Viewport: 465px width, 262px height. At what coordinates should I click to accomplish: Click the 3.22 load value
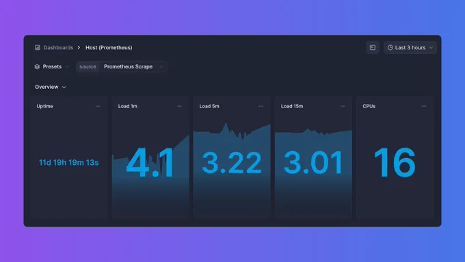coord(232,163)
